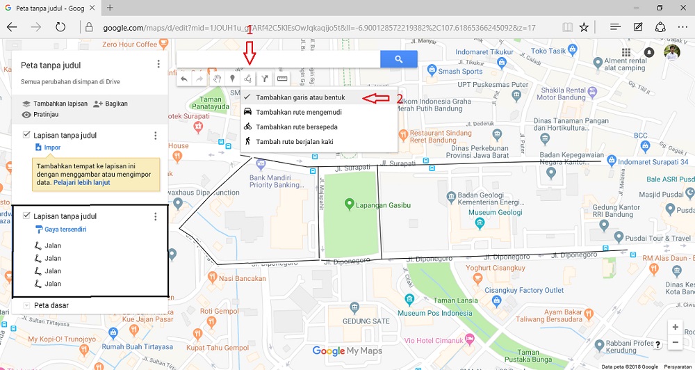
Task: Choose Tambahkan garis atau bentuk
Action: [319, 97]
